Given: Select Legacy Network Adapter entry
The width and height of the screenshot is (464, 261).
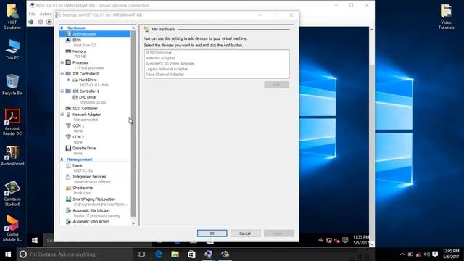Looking at the screenshot, I should (x=167, y=69).
